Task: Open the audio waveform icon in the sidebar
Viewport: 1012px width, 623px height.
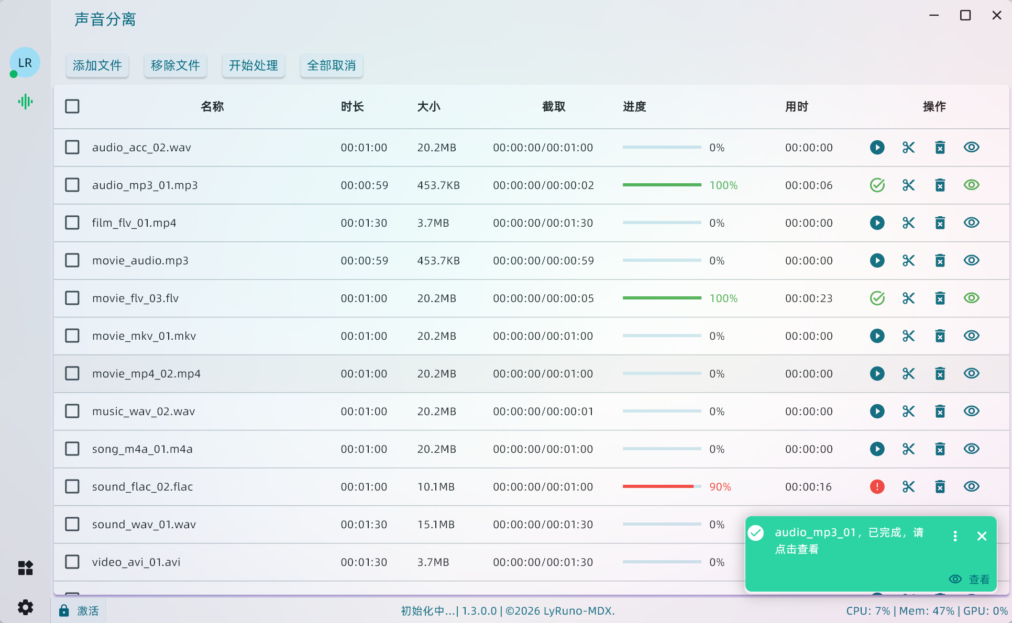Action: [25, 101]
